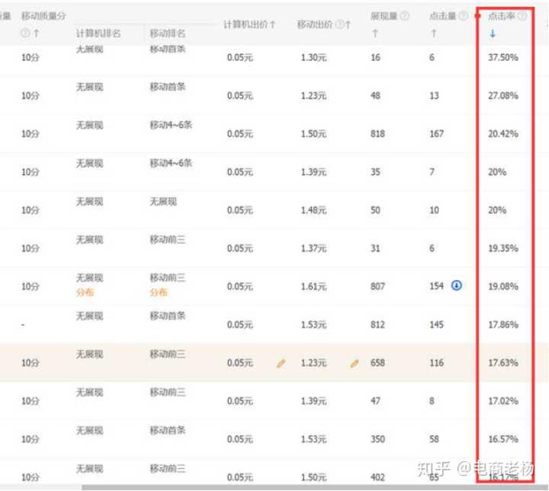
Task: Click 移动4~6条 ranking in the 818 row
Action: pos(171,125)
